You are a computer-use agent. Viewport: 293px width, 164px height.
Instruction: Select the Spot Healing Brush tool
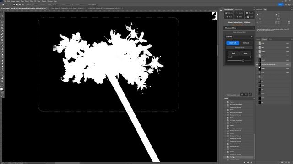click(2, 34)
